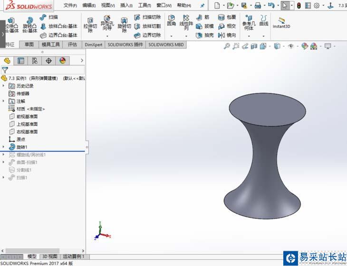This screenshot has height=266, width=347.
Task: Open the Help menu (帮助)
Action: (184, 5)
